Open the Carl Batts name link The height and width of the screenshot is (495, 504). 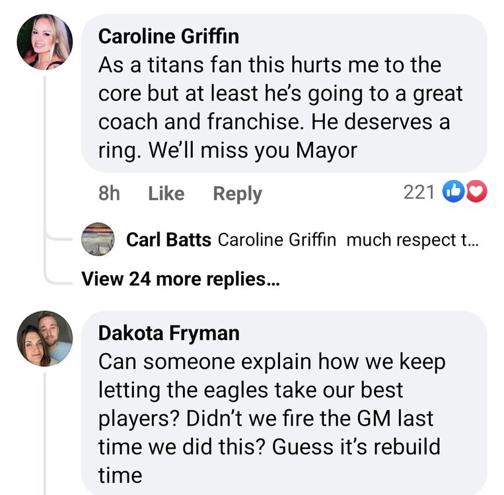168,240
